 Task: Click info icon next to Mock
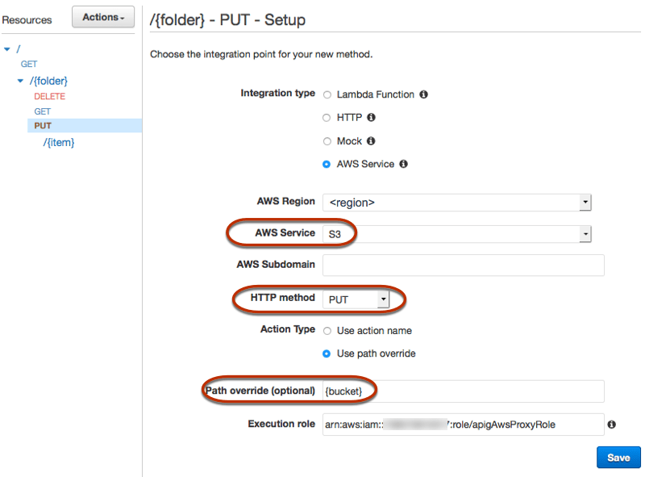coord(371,140)
